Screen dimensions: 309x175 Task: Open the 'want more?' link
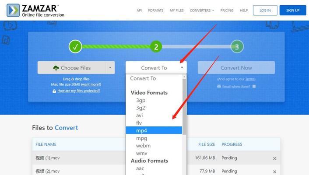(x=91, y=84)
